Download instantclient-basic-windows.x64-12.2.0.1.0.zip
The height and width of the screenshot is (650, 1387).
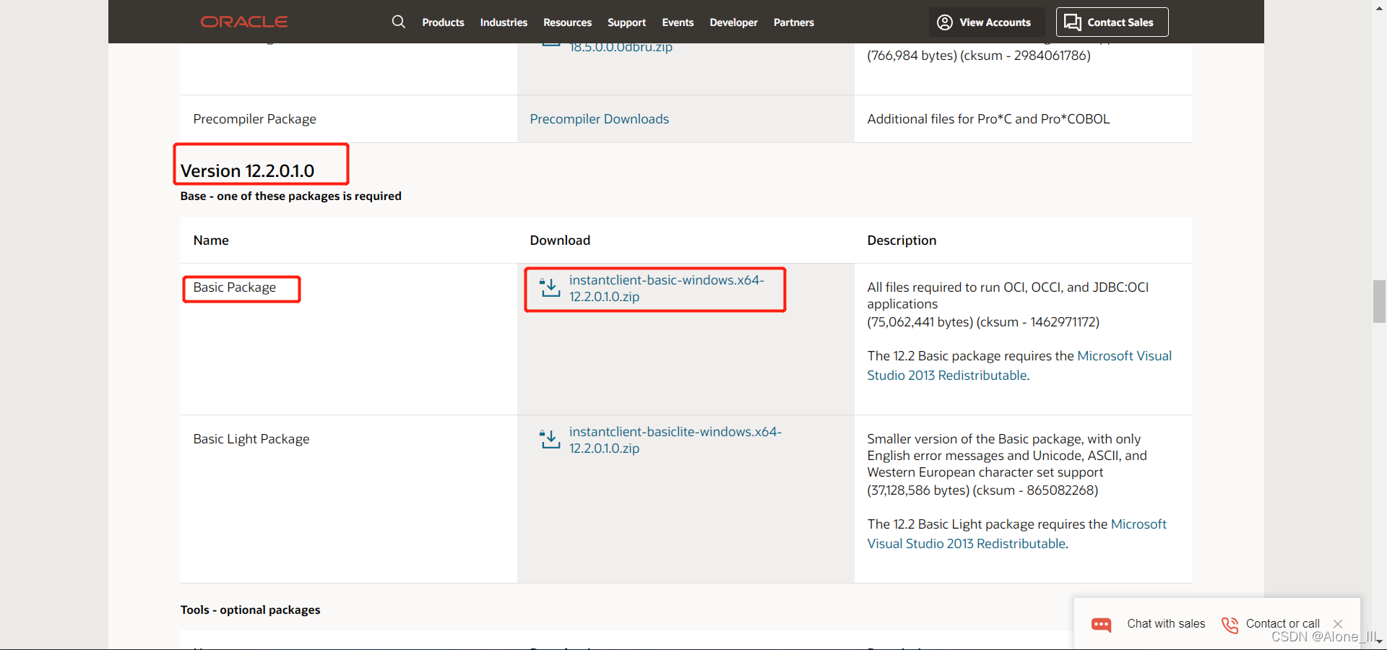click(666, 287)
